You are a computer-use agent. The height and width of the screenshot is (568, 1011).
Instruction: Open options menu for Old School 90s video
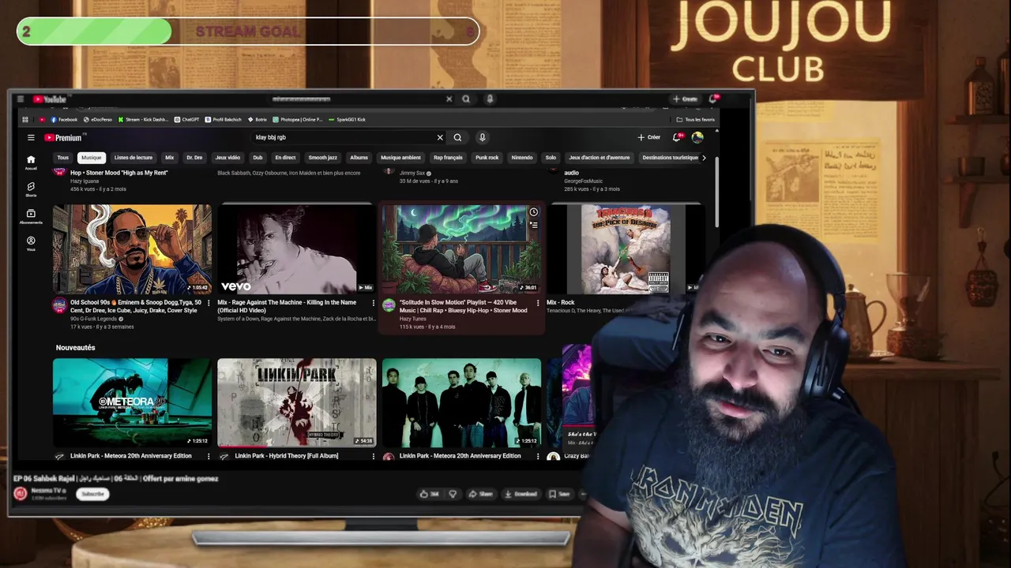tap(209, 303)
